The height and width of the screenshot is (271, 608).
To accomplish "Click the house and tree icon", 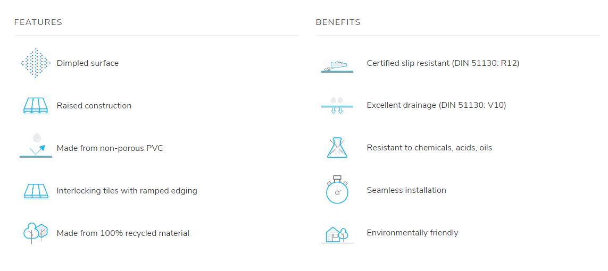I will (x=337, y=235).
